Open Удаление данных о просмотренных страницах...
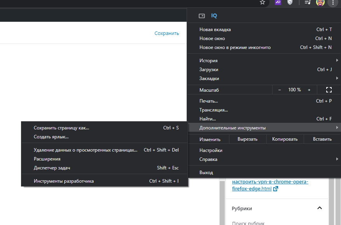The image size is (341, 225). [104, 150]
